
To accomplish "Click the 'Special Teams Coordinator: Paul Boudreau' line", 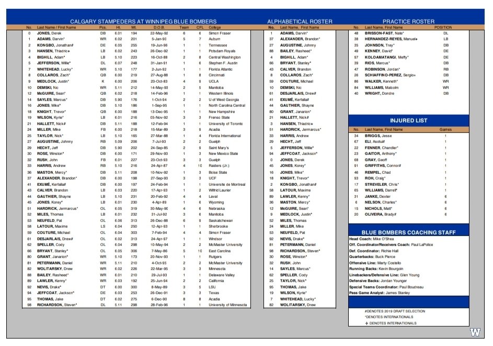I will [x=386, y=287].
